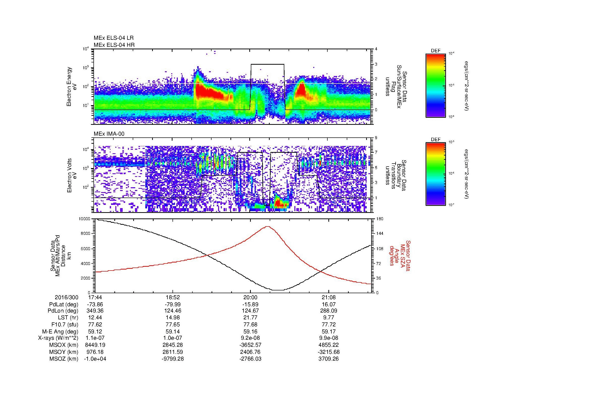Click the MSOY value '-3215.68'
The width and height of the screenshot is (589, 416).
pyautogui.click(x=328, y=352)
